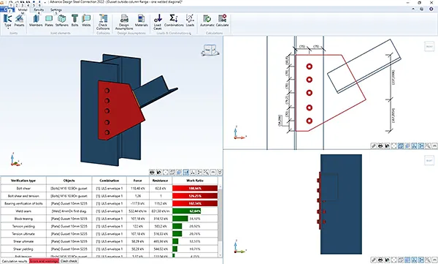Click Bolt shear red work ratio bar
This screenshot has height=264, width=438.
[x=195, y=189]
